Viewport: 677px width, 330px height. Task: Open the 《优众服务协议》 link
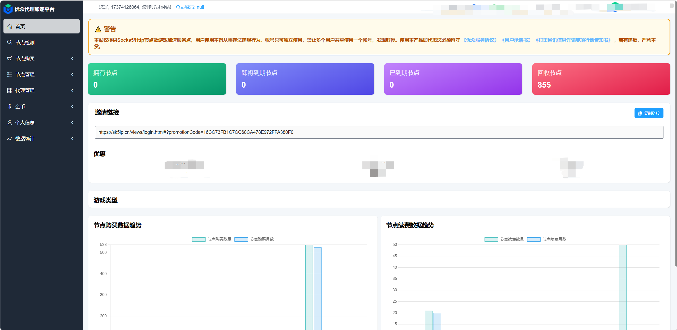[480, 40]
